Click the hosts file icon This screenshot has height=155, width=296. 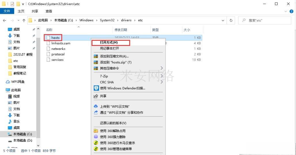[48, 38]
